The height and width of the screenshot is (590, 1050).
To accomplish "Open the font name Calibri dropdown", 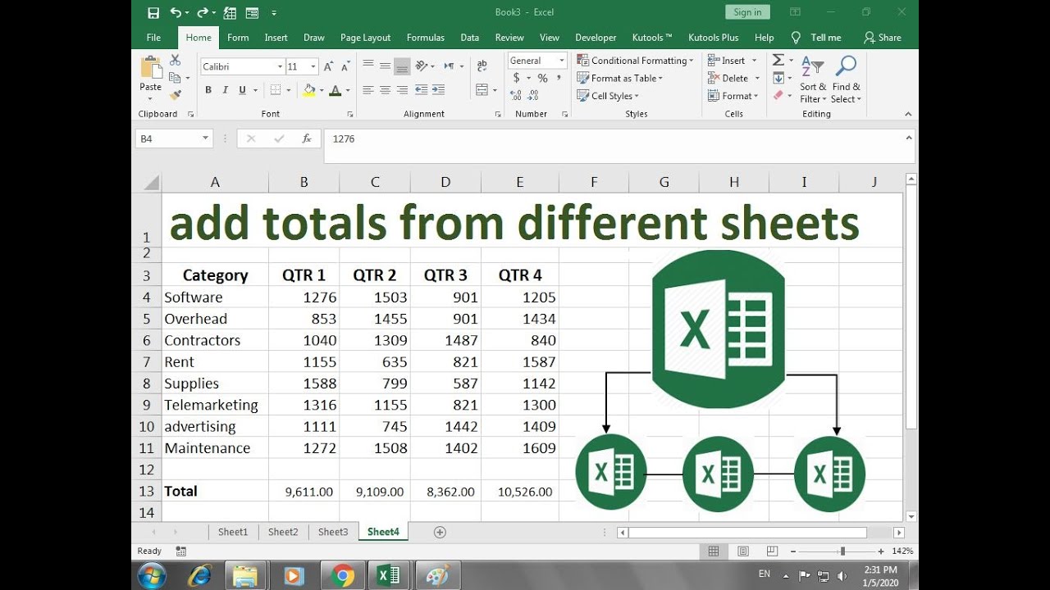I will click(x=278, y=66).
